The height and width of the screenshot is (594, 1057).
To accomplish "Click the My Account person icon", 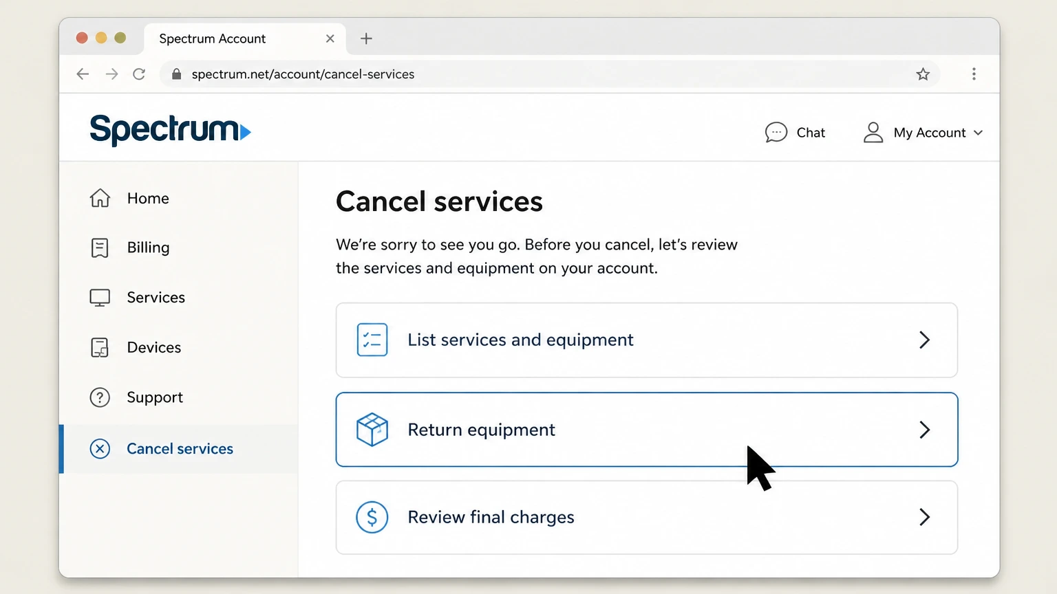I will [x=873, y=132].
